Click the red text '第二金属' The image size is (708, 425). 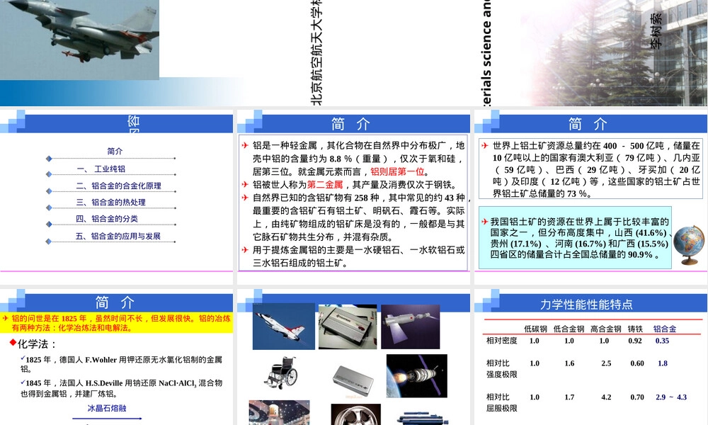(325, 185)
